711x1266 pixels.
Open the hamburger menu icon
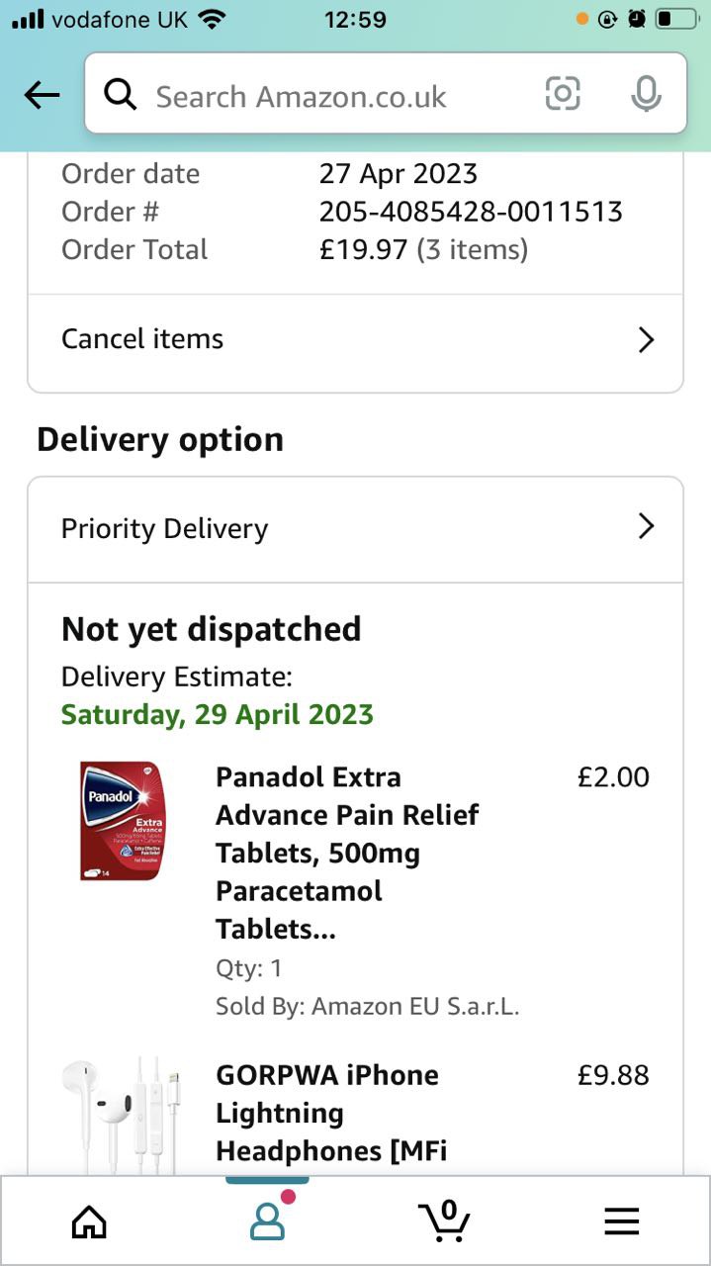[x=621, y=1222]
